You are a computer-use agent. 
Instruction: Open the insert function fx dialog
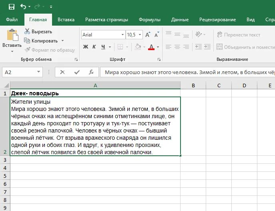pyautogui.click(x=91, y=72)
